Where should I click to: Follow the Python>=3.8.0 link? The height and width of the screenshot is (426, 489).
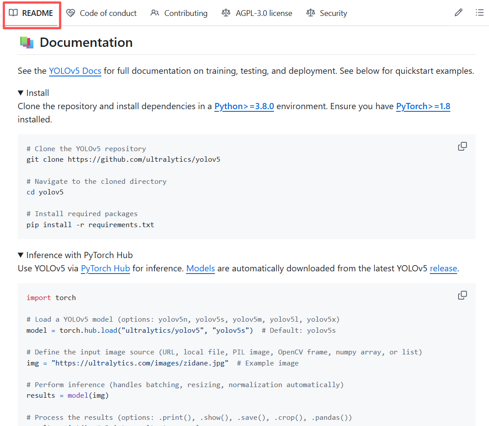[x=244, y=106]
